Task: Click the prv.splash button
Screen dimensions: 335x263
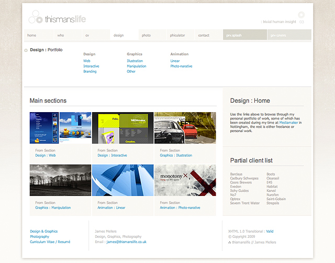Action: pyautogui.click(x=245, y=35)
